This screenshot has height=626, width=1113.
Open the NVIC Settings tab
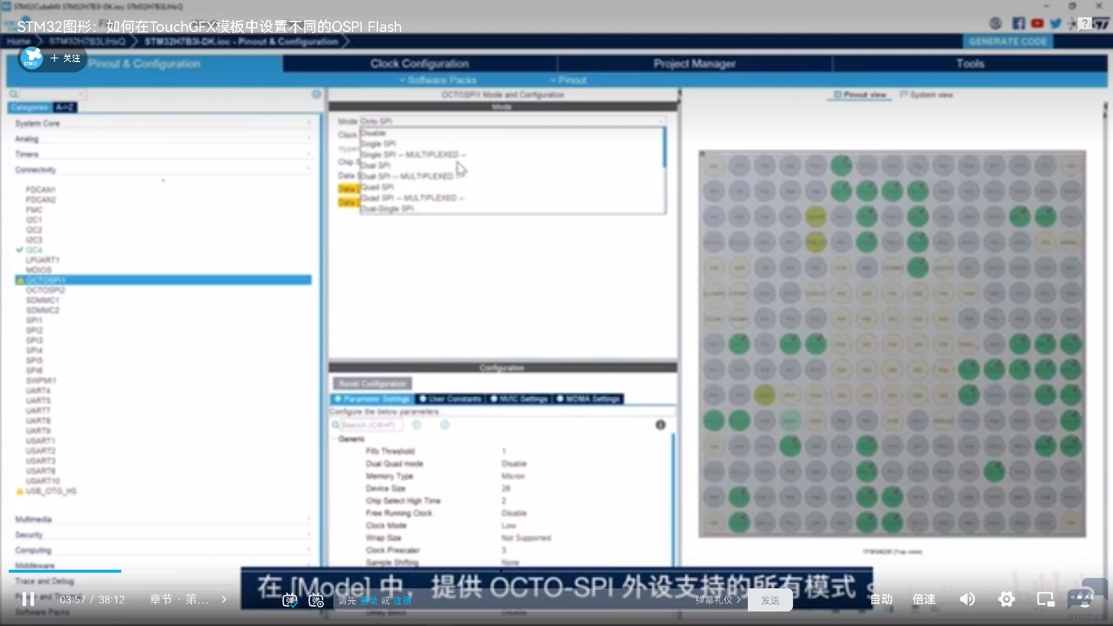click(519, 399)
